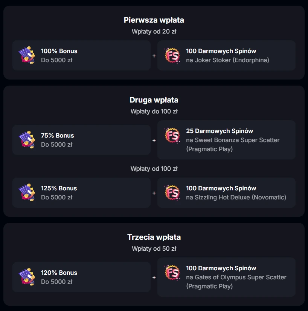Choose the 125% Bonus offer card
This screenshot has width=308, height=311.
click(81, 193)
